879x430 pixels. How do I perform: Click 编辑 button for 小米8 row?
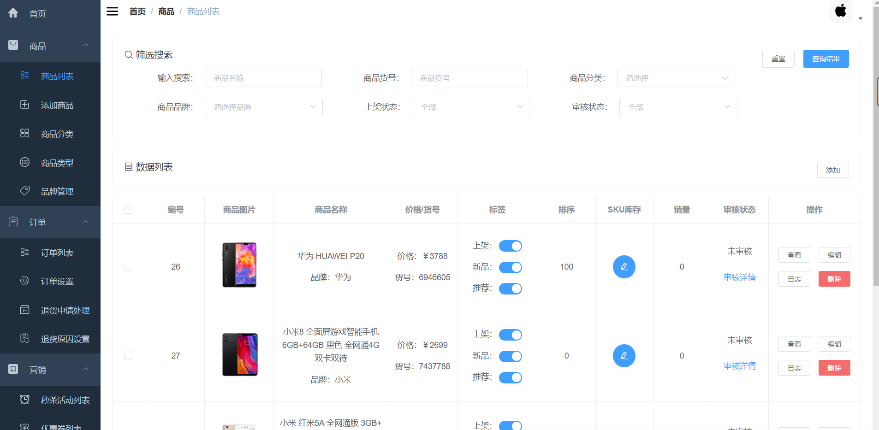tap(834, 344)
